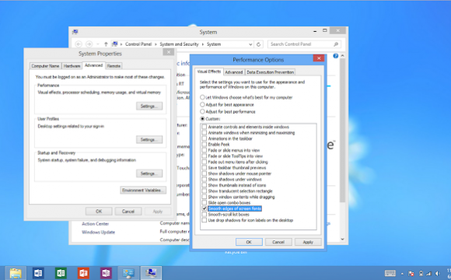Minimize the System window
The height and width of the screenshot is (280, 451).
(x=315, y=30)
